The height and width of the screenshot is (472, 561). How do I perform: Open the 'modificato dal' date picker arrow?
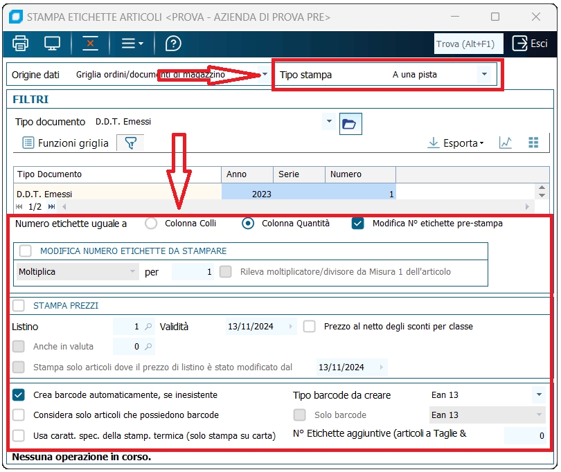tap(382, 367)
